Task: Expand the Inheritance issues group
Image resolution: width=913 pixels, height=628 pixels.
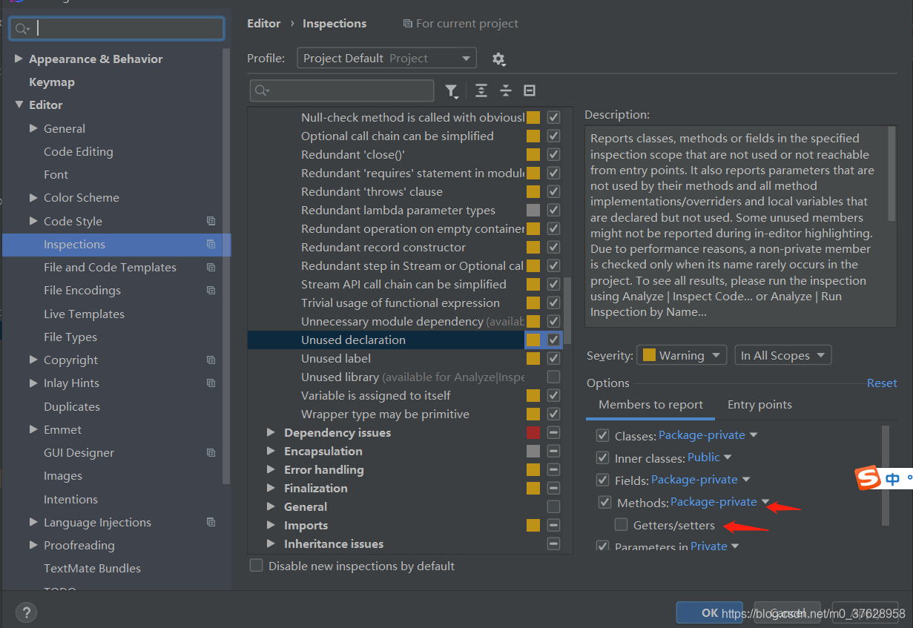Action: (271, 543)
